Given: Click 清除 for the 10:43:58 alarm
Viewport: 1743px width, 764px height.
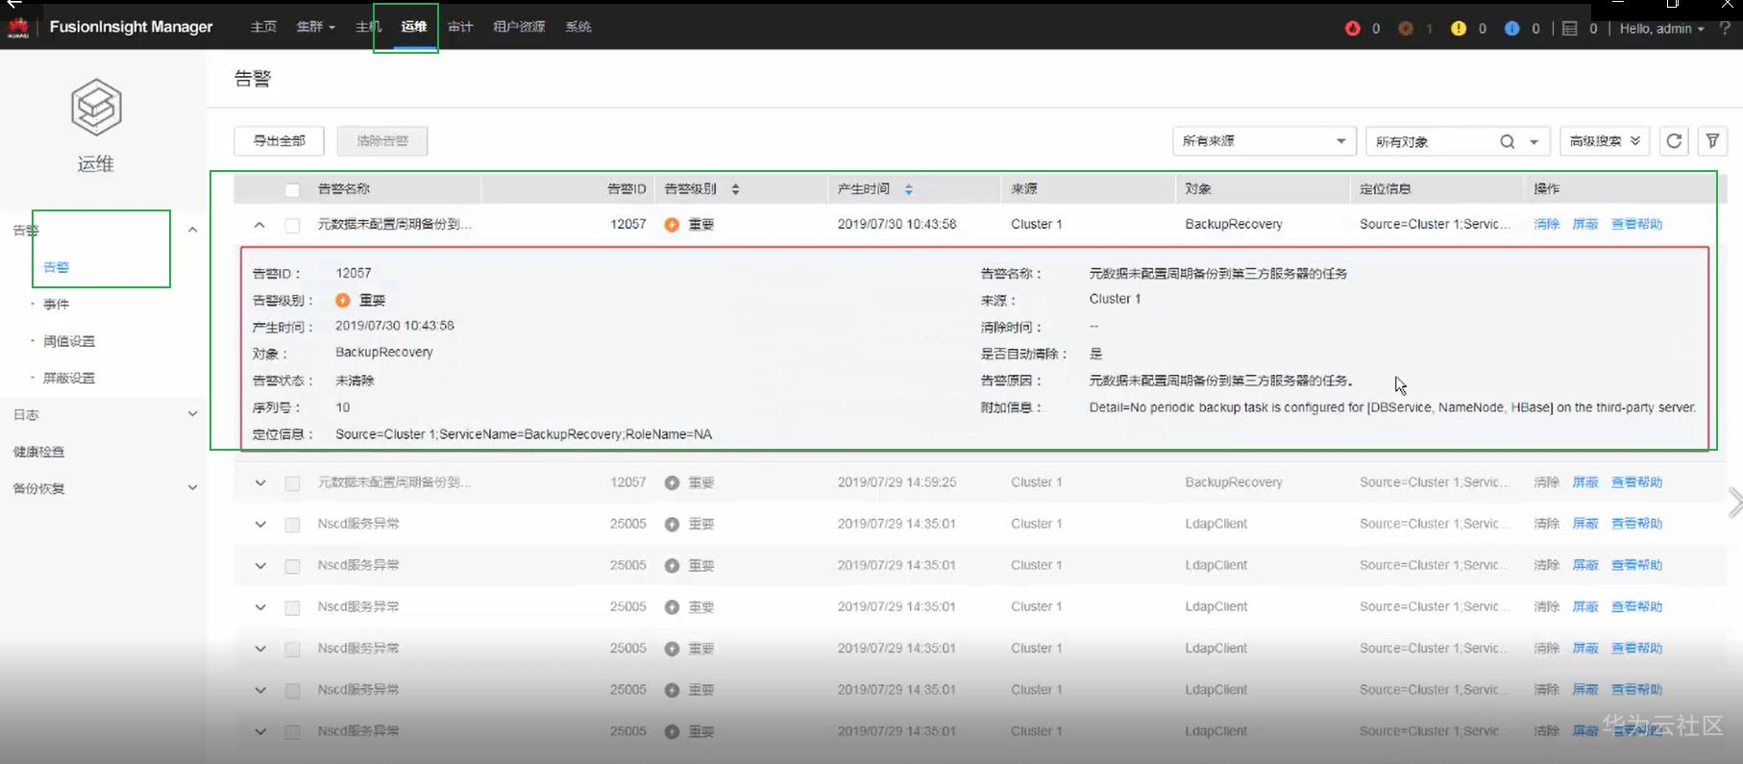Looking at the screenshot, I should point(1547,225).
